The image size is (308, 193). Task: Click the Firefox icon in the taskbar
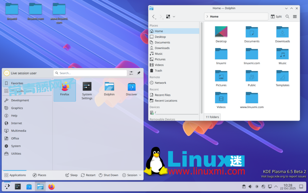(x=51, y=187)
